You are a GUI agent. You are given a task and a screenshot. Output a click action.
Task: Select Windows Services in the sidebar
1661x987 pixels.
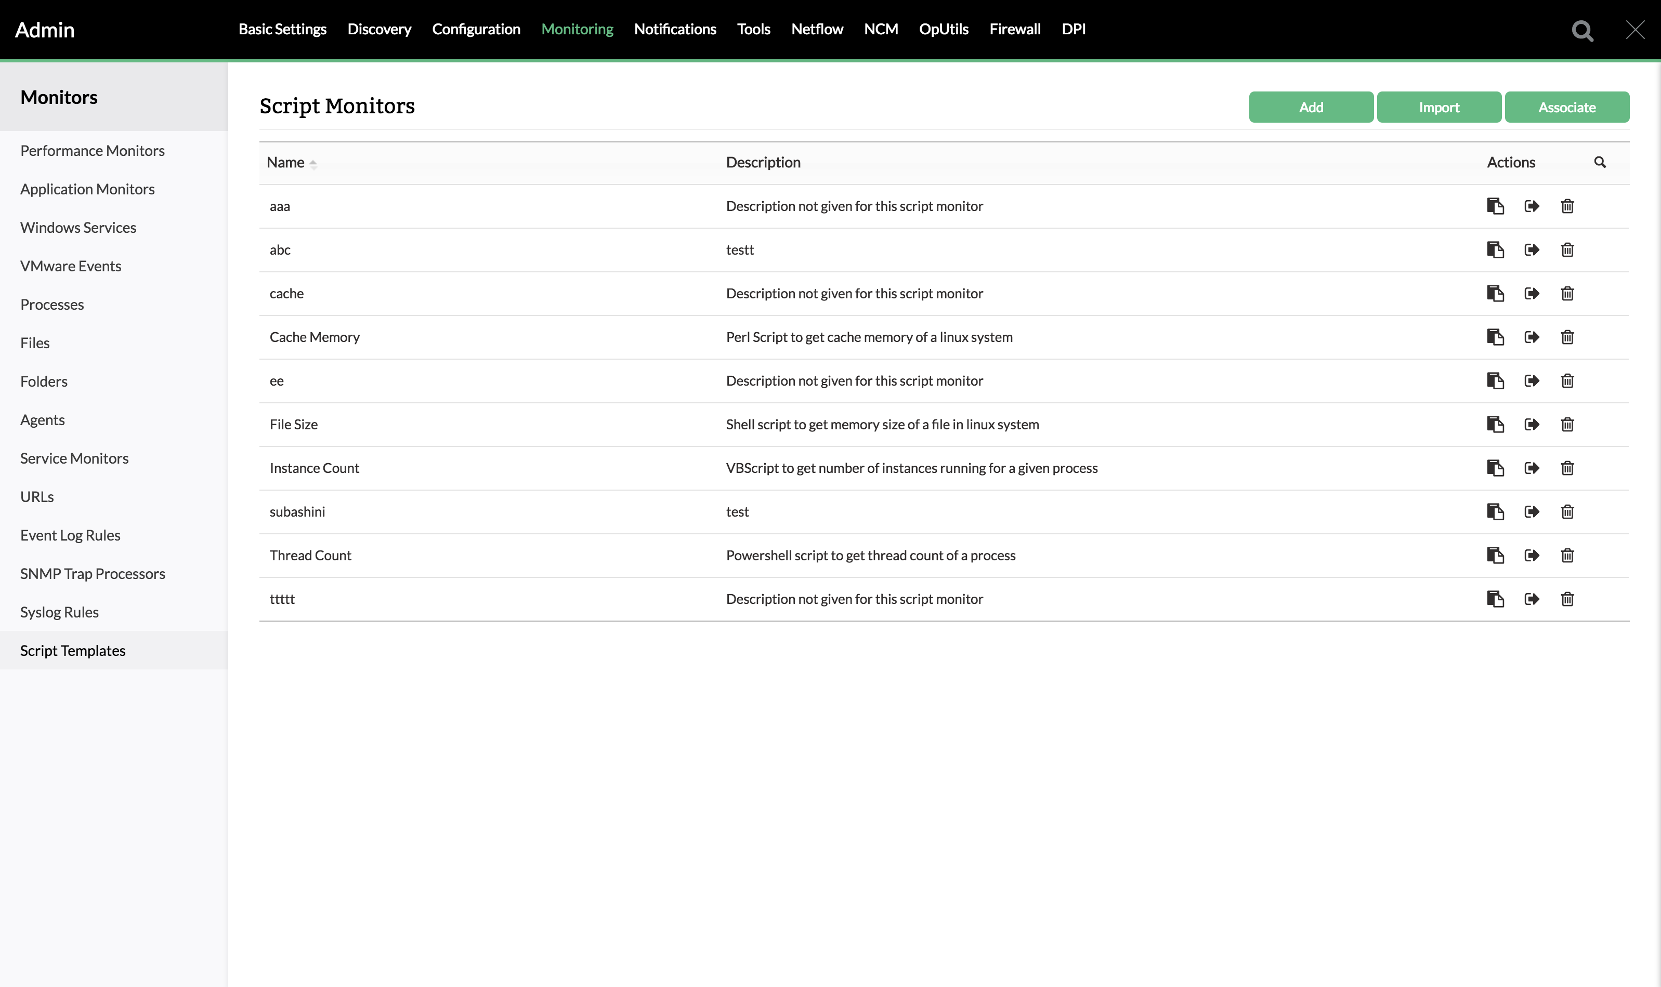point(78,227)
